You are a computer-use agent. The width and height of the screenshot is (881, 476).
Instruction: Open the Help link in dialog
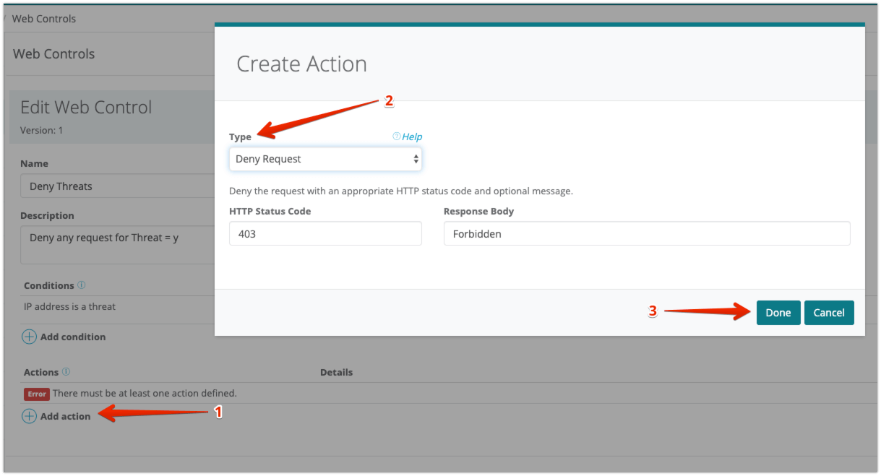[x=412, y=137]
